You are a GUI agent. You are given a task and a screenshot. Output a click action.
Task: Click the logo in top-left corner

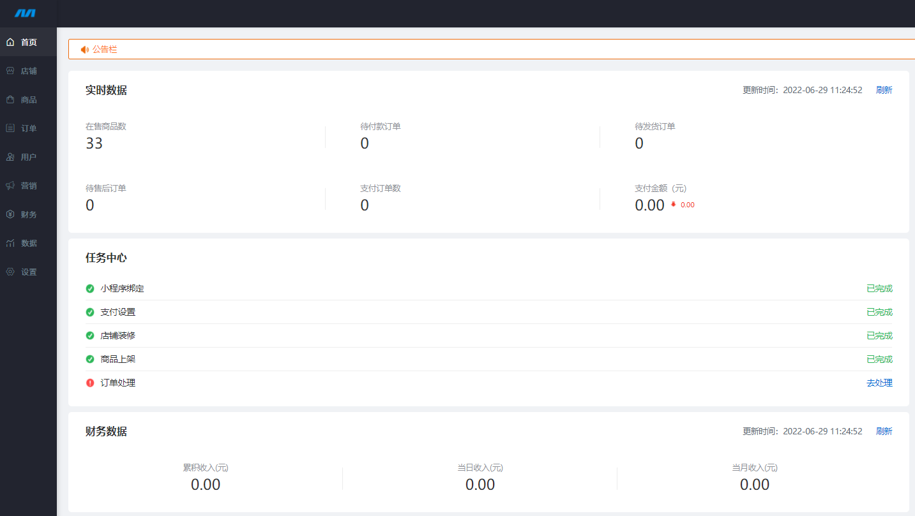click(x=26, y=13)
